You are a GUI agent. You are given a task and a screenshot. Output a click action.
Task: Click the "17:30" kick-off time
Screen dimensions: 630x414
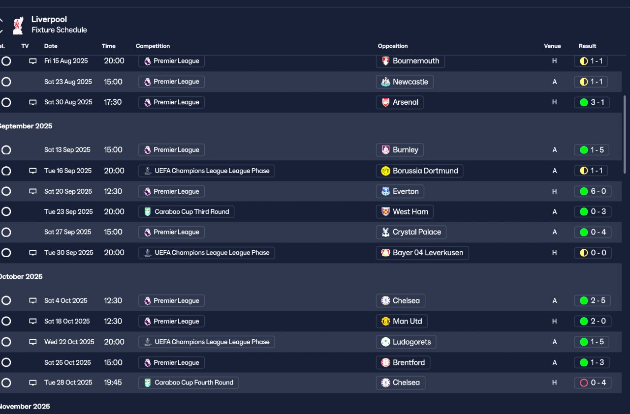pyautogui.click(x=113, y=102)
